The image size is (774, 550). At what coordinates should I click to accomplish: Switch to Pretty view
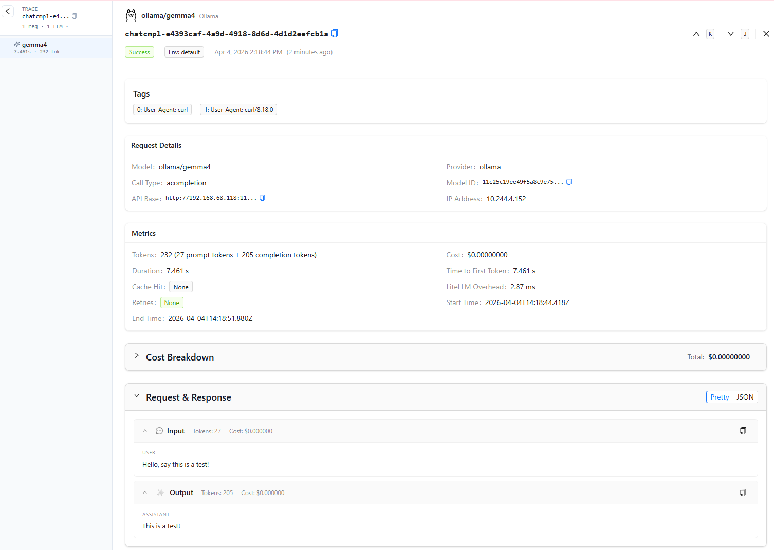click(720, 397)
